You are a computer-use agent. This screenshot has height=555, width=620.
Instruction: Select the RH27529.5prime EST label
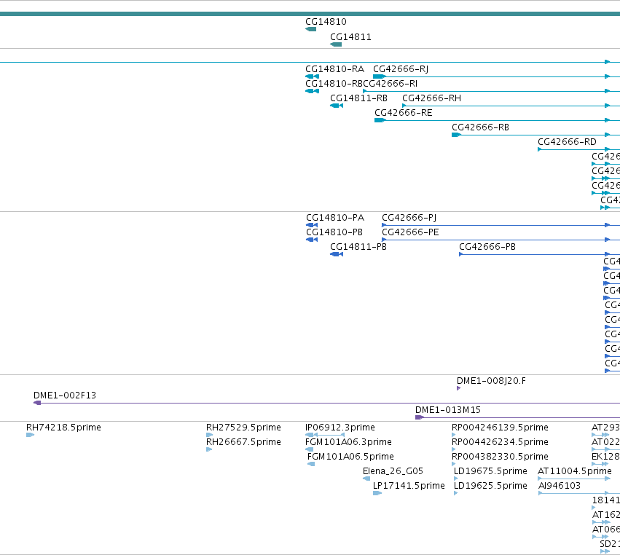click(243, 428)
